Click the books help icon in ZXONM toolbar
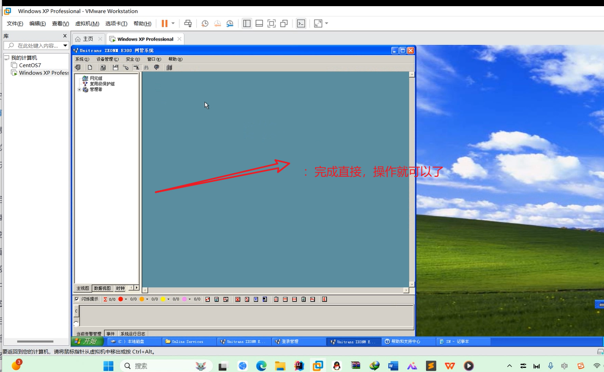 point(169,67)
